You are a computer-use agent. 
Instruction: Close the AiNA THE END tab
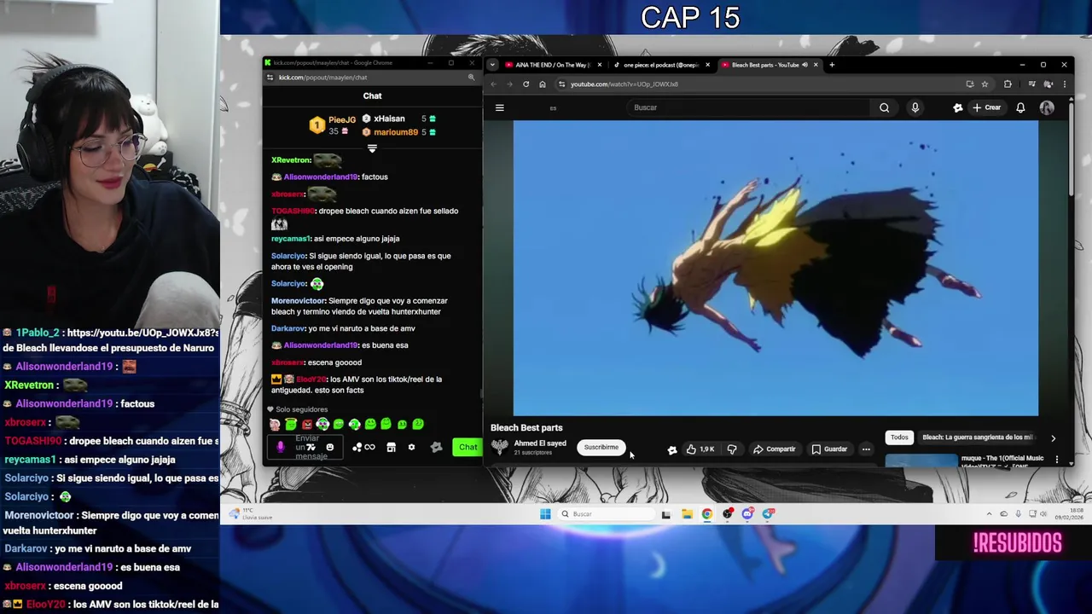pos(599,65)
